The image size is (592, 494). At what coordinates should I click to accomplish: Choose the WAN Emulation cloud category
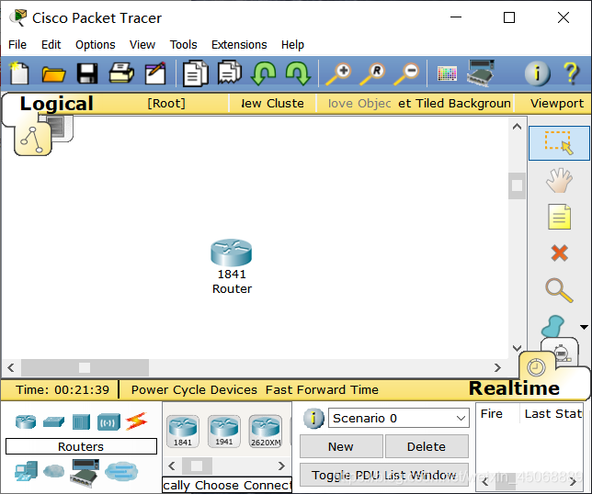54,471
